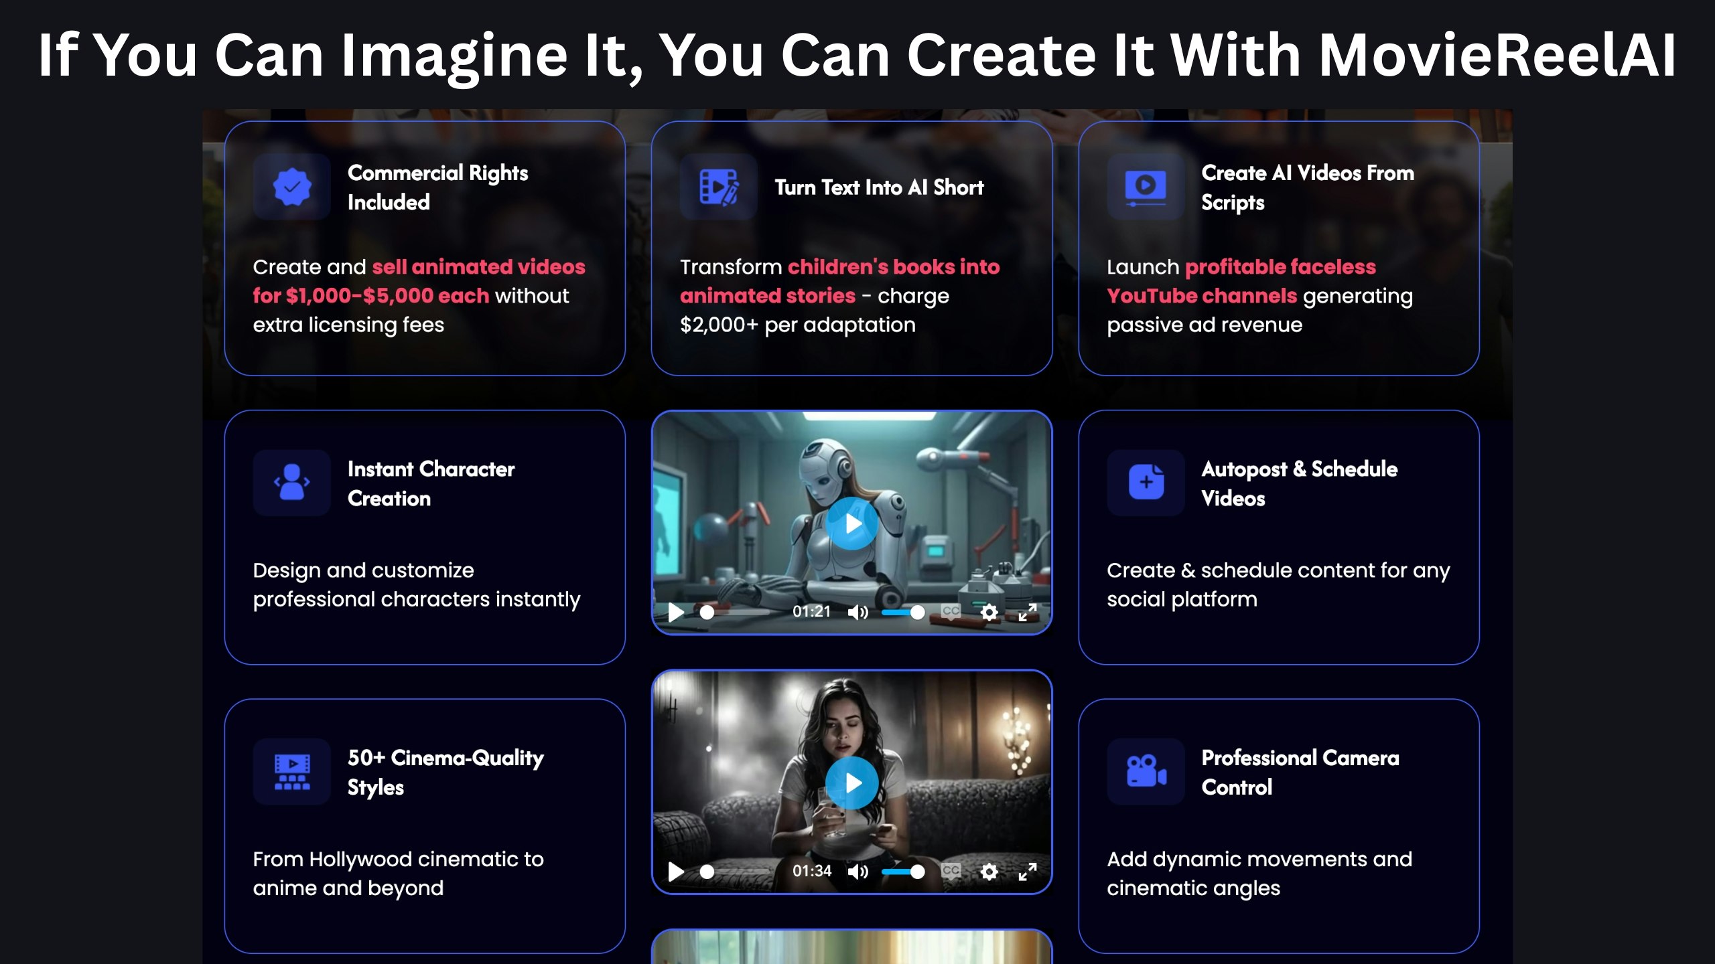Click the 'children's books into' highlighted text
The width and height of the screenshot is (1715, 964).
point(894,267)
